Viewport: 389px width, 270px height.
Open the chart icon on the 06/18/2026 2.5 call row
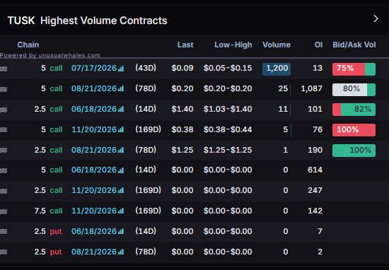click(121, 110)
